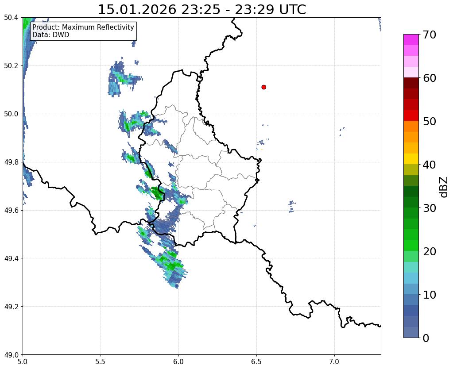Click the colorbar tick label '10'
The image size is (453, 369).
(429, 295)
